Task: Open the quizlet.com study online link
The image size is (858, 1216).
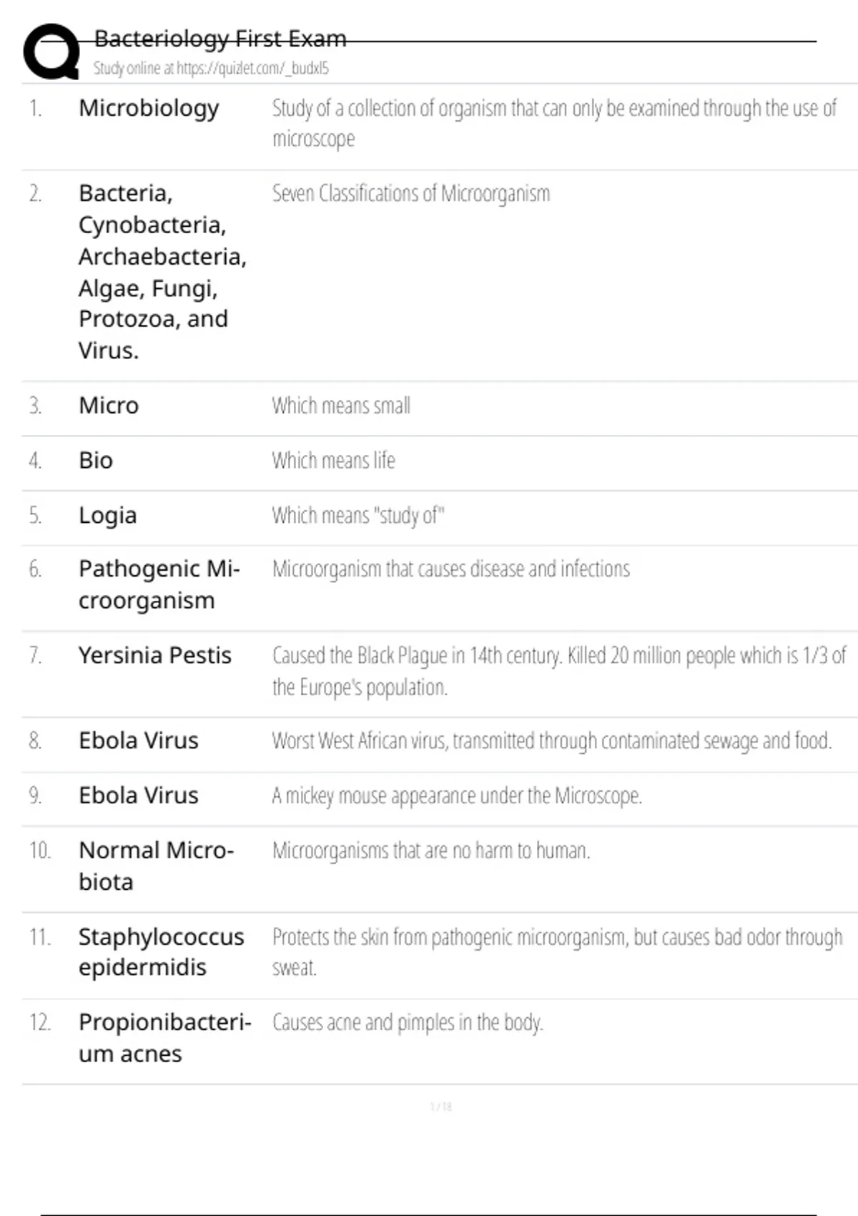Action: (x=211, y=69)
